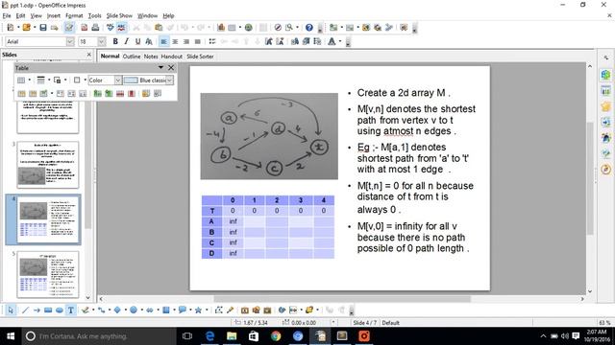Open Microsoft Edge from taskbar
This screenshot has height=345, width=615.
209,336
